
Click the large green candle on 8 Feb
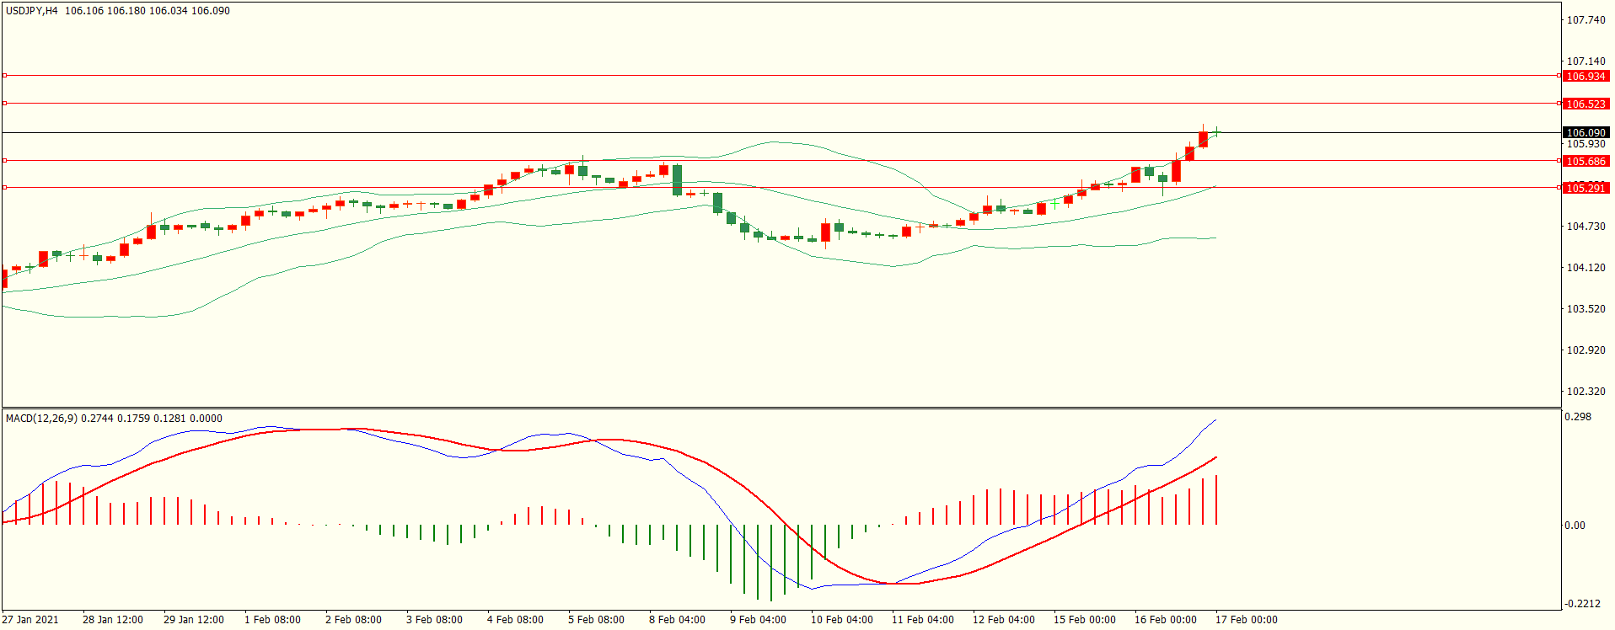677,179
